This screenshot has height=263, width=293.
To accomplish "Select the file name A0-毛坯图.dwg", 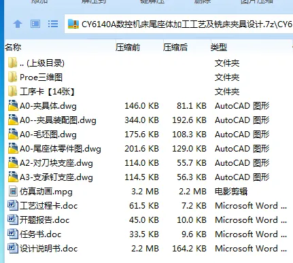I will (x=48, y=135).
